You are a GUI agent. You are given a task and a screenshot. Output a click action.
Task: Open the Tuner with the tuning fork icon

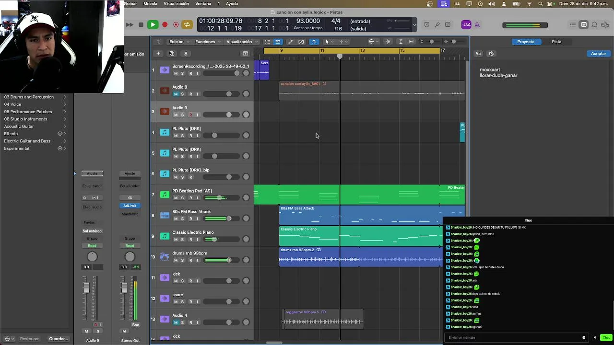point(437,25)
